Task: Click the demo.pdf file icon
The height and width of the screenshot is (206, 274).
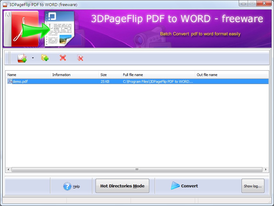Action: coord(10,81)
